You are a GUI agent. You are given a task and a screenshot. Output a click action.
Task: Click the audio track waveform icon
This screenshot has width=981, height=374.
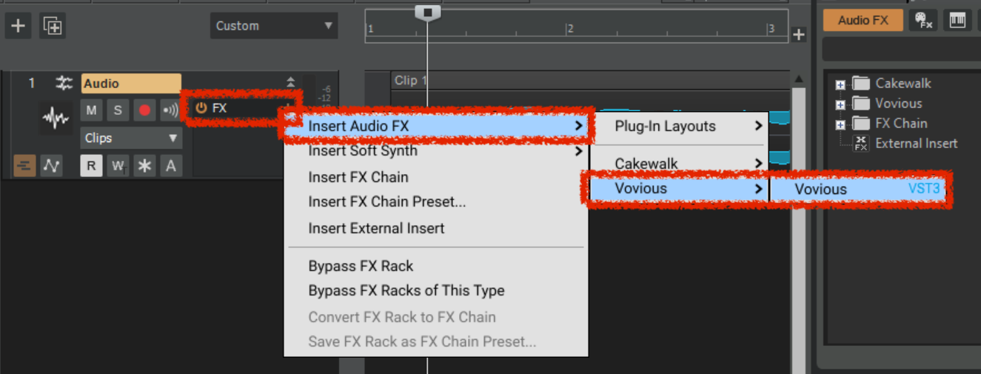pos(56,117)
